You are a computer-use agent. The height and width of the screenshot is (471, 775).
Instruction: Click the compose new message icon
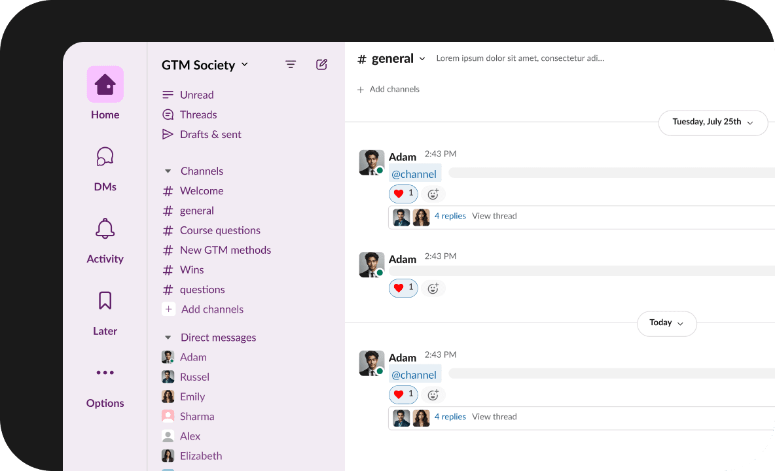322,65
